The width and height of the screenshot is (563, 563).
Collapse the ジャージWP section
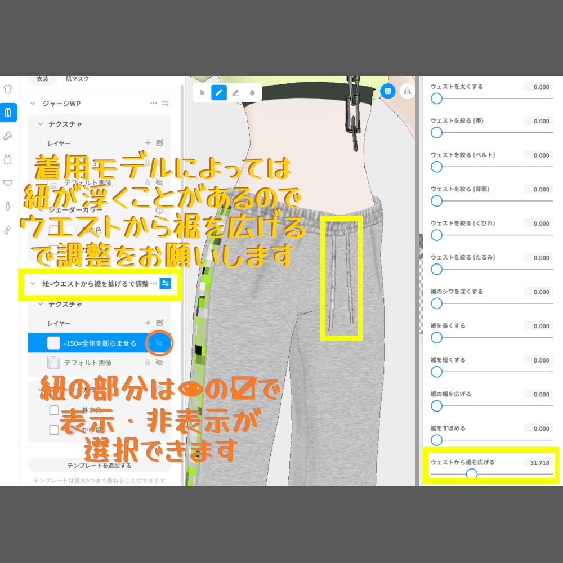33,104
